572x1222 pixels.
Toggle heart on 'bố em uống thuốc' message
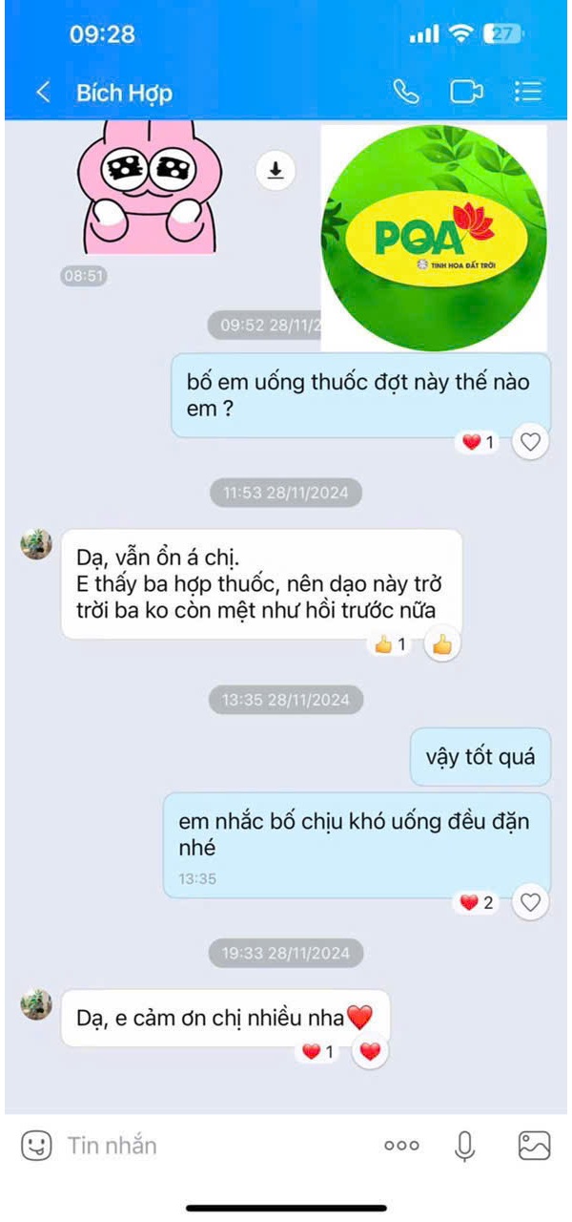(x=531, y=442)
